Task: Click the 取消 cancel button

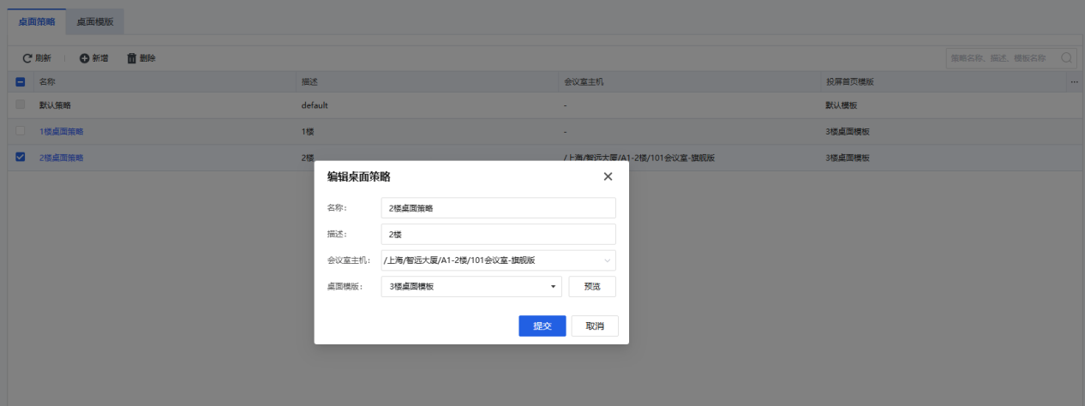Action: coord(595,326)
